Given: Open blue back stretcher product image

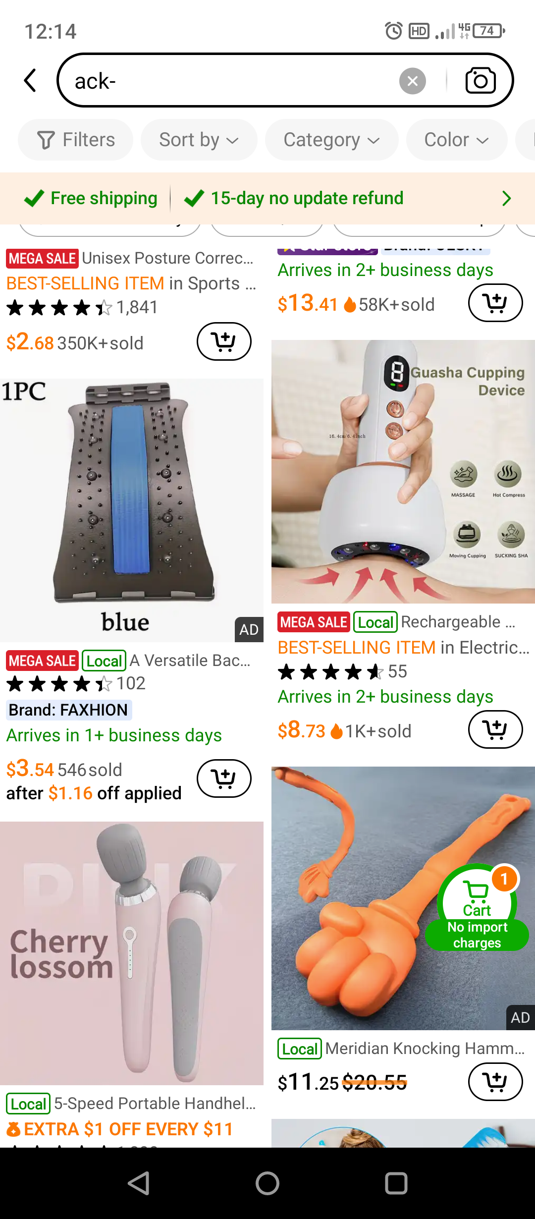Looking at the screenshot, I should tap(132, 510).
